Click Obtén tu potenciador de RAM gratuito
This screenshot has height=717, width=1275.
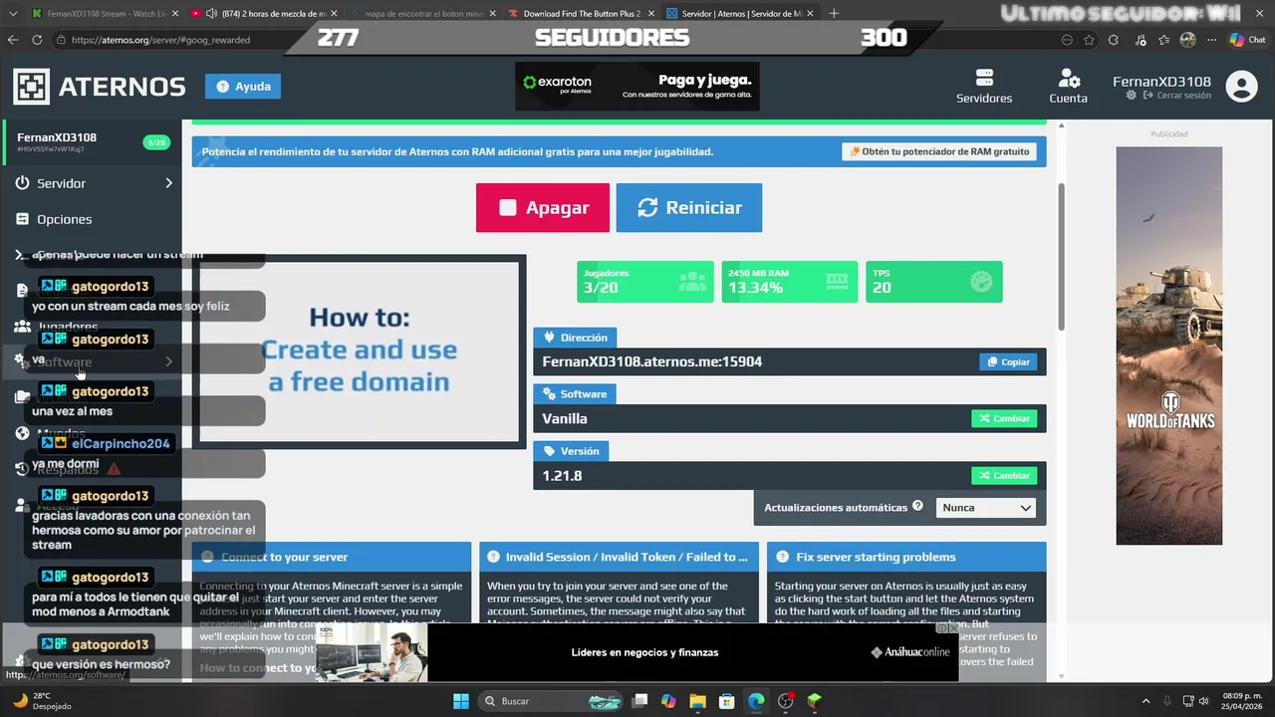pos(939,151)
